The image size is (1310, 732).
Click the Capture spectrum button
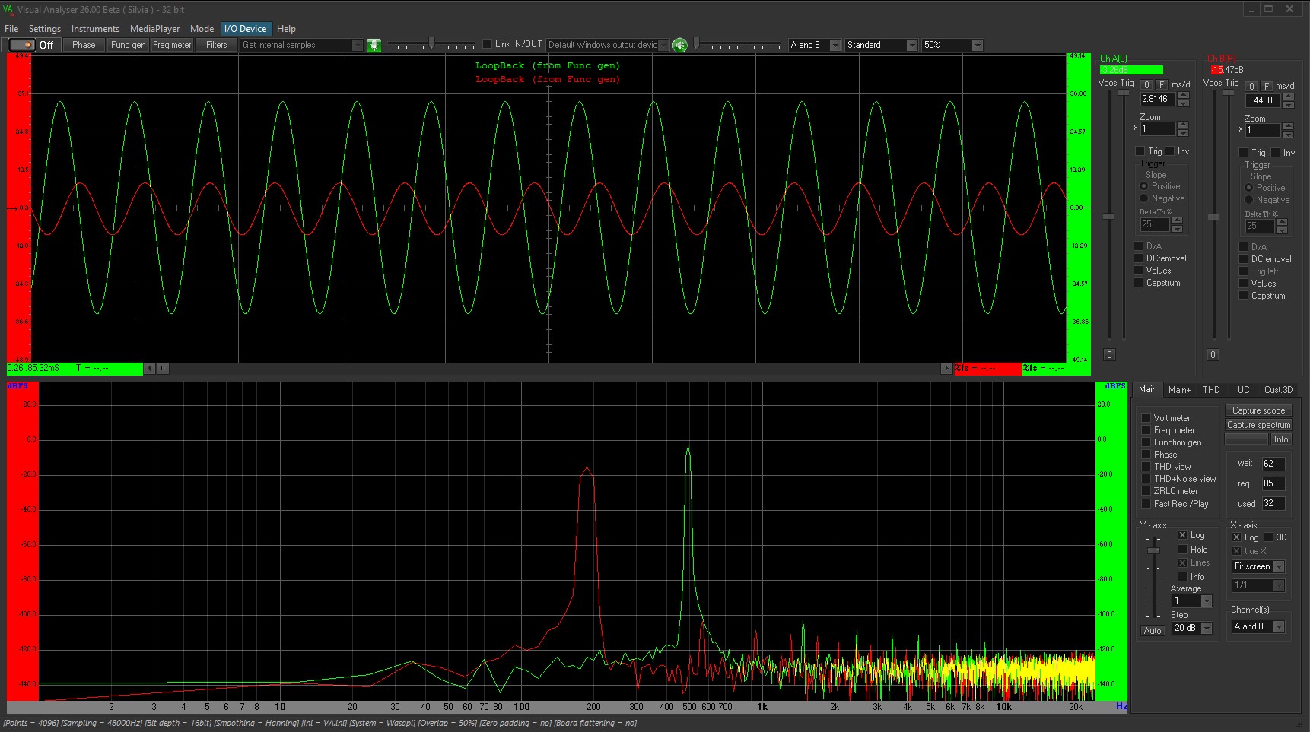pos(1258,425)
